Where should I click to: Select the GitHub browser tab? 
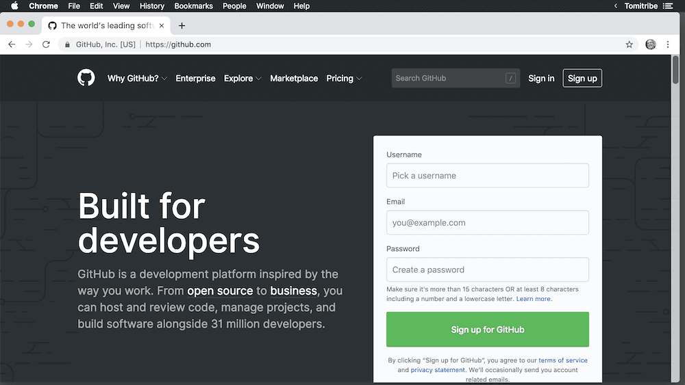click(106, 26)
